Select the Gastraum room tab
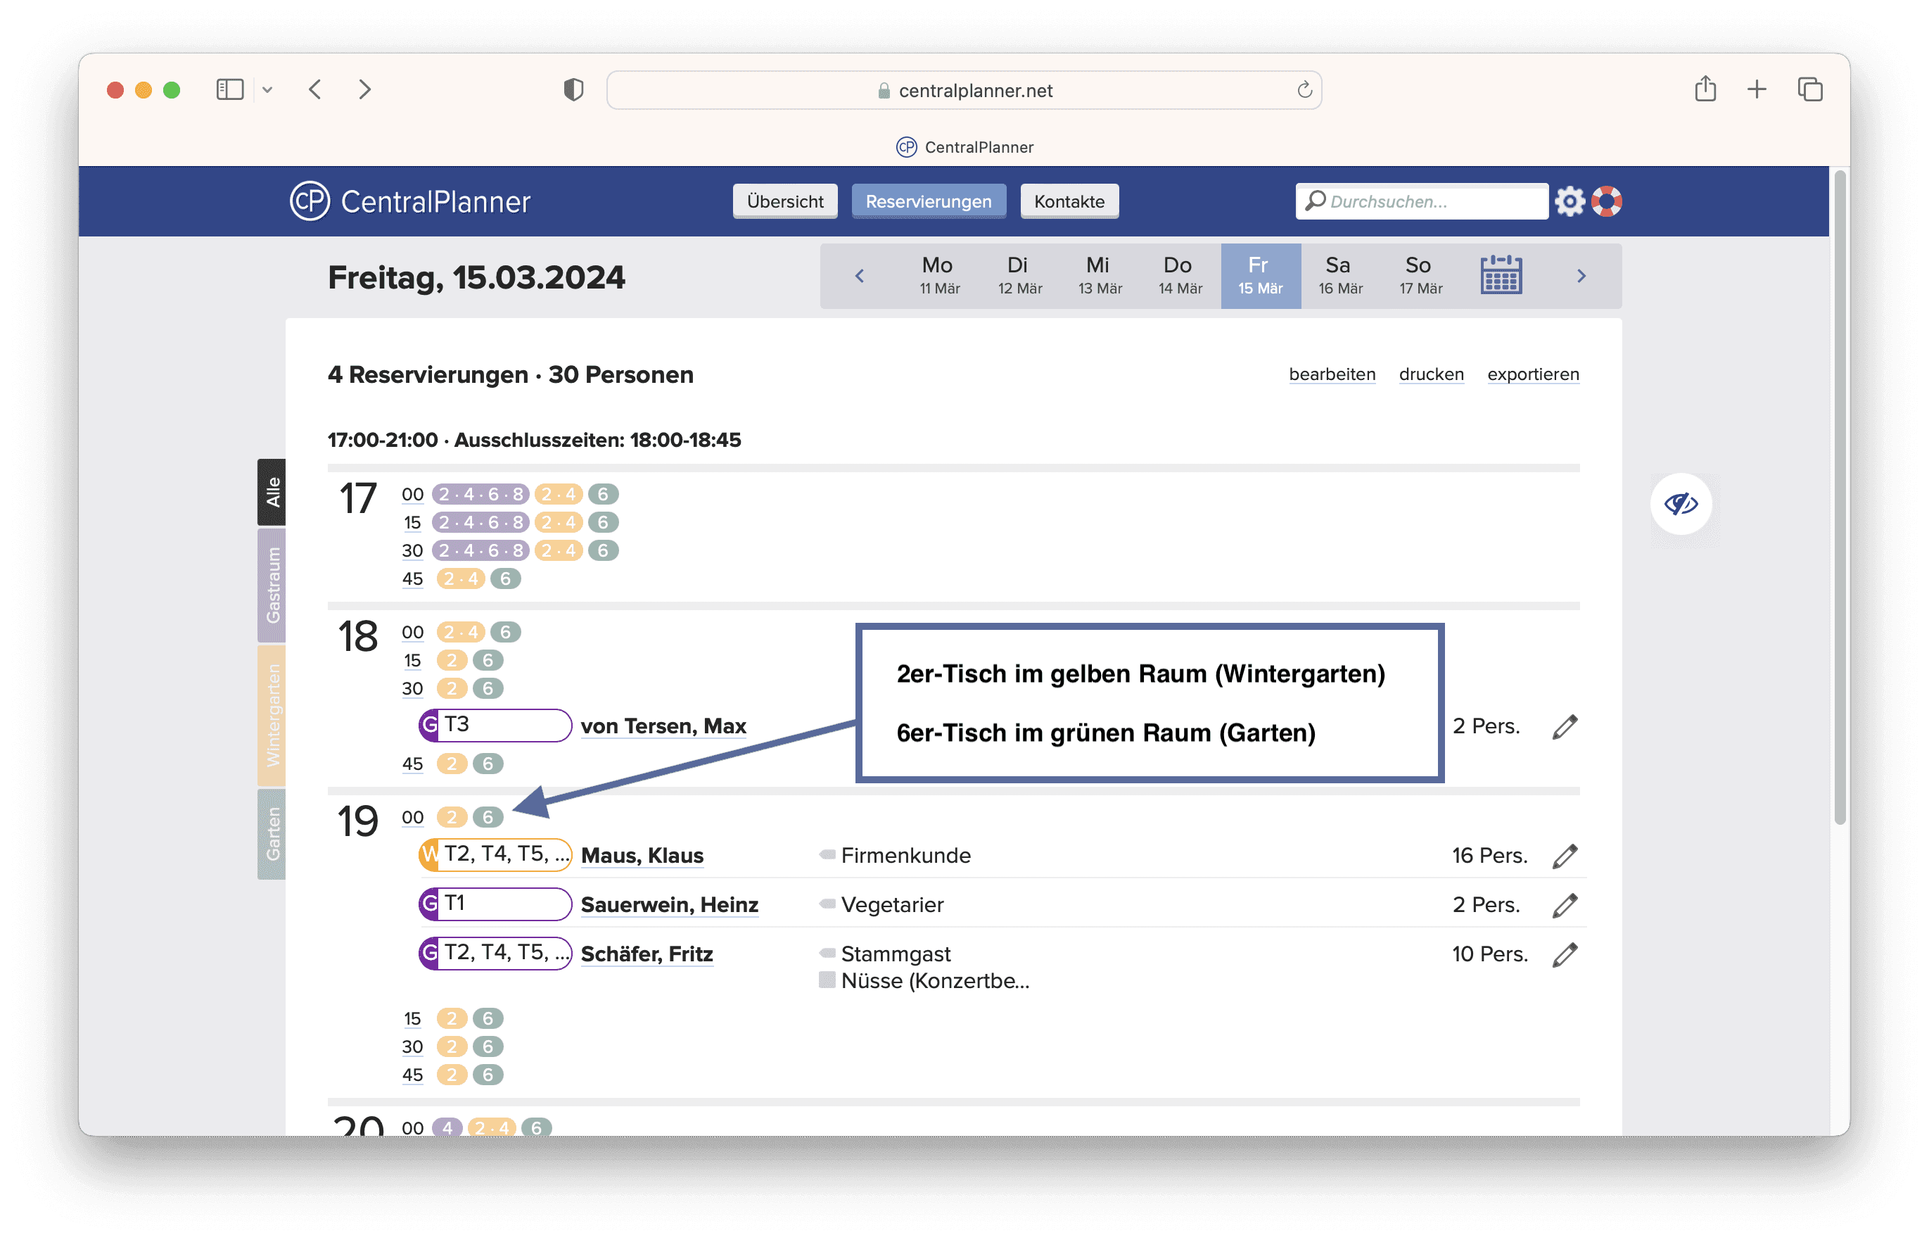1929x1240 pixels. click(x=272, y=586)
